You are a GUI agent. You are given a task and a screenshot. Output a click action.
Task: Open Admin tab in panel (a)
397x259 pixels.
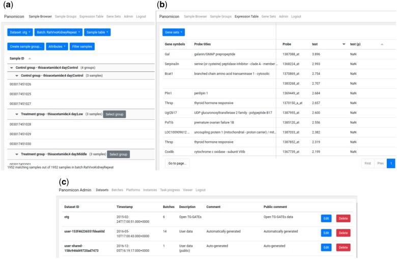pyautogui.click(x=128, y=16)
